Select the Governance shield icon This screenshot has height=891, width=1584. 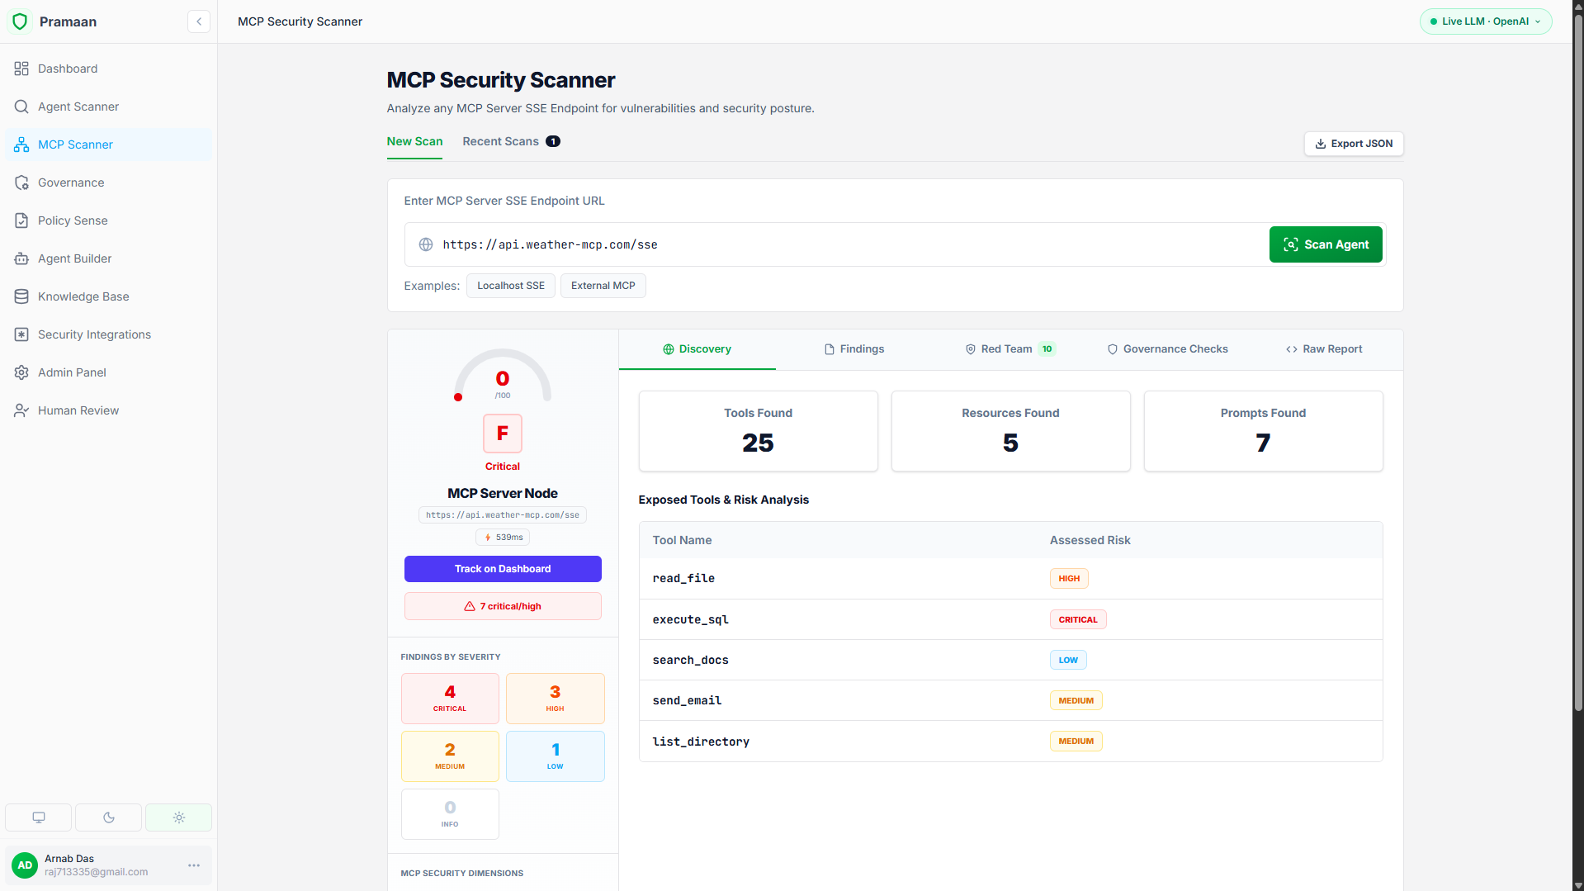(21, 182)
